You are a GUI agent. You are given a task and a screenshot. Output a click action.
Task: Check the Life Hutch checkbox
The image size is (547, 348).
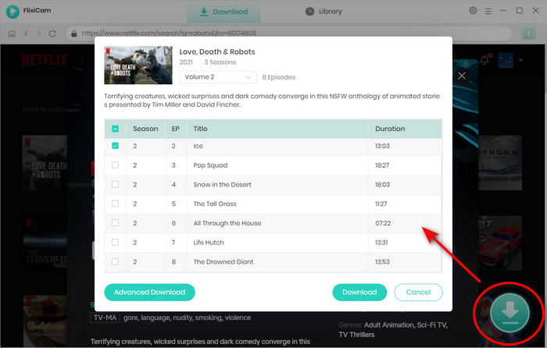115,242
